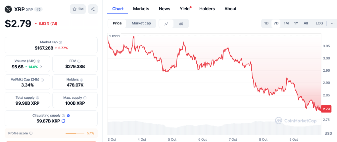Open the Markets tab
The width and height of the screenshot is (337, 142).
pyautogui.click(x=141, y=9)
